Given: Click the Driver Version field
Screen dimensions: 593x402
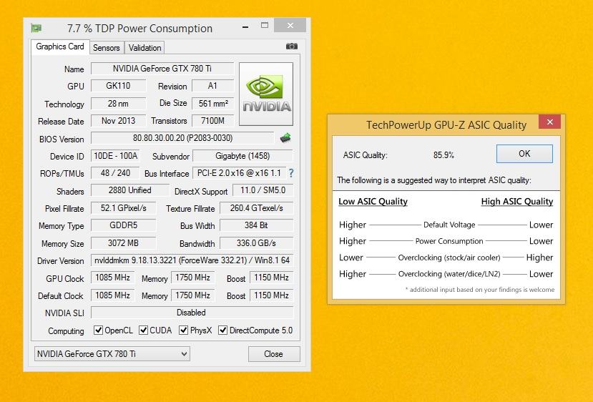Looking at the screenshot, I should coord(192,260).
